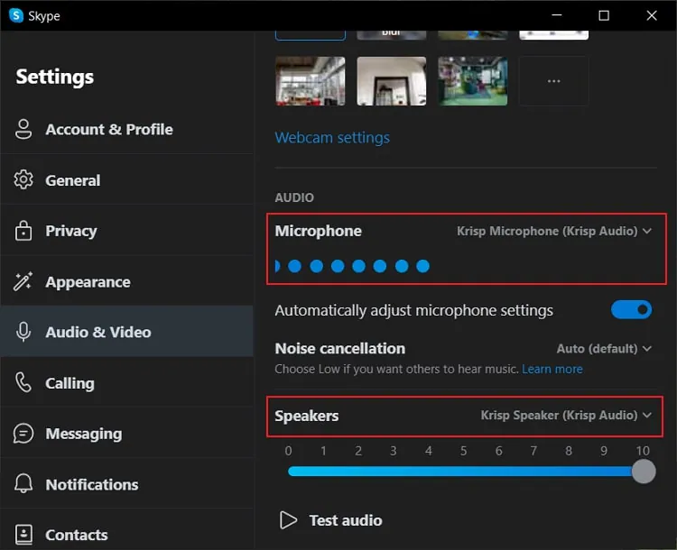Click the Notifications bell icon
The height and width of the screenshot is (550, 677).
(23, 484)
